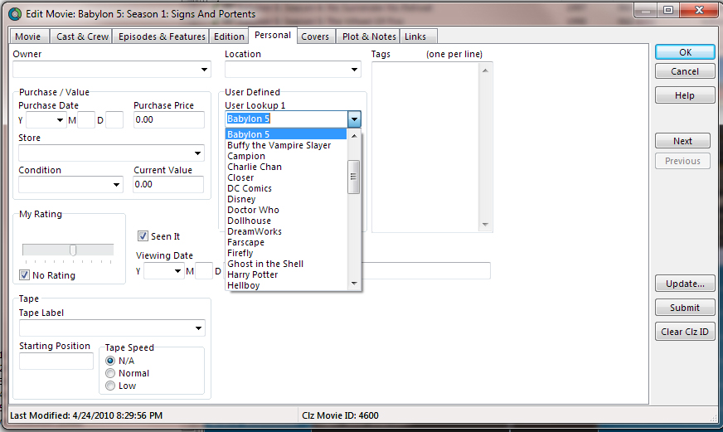Viewport: 723px width, 432px height.
Task: Select the N/A tape speed option
Action: tap(110, 361)
